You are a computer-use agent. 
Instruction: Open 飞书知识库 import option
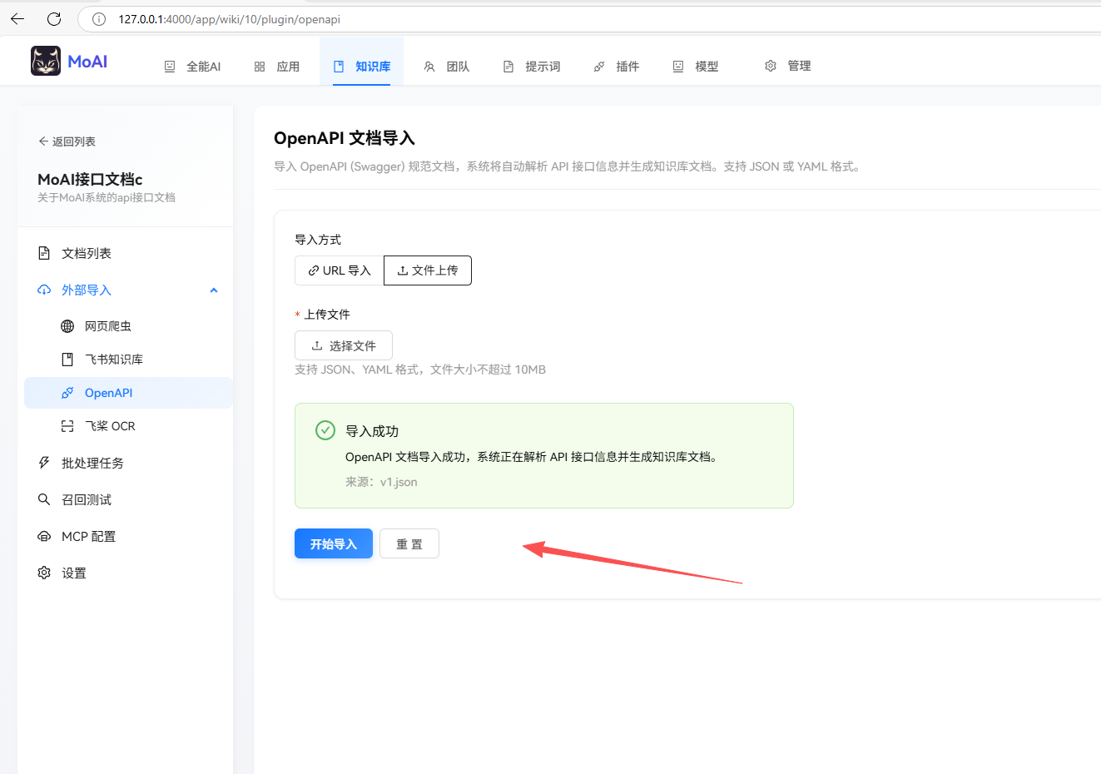pyautogui.click(x=113, y=360)
